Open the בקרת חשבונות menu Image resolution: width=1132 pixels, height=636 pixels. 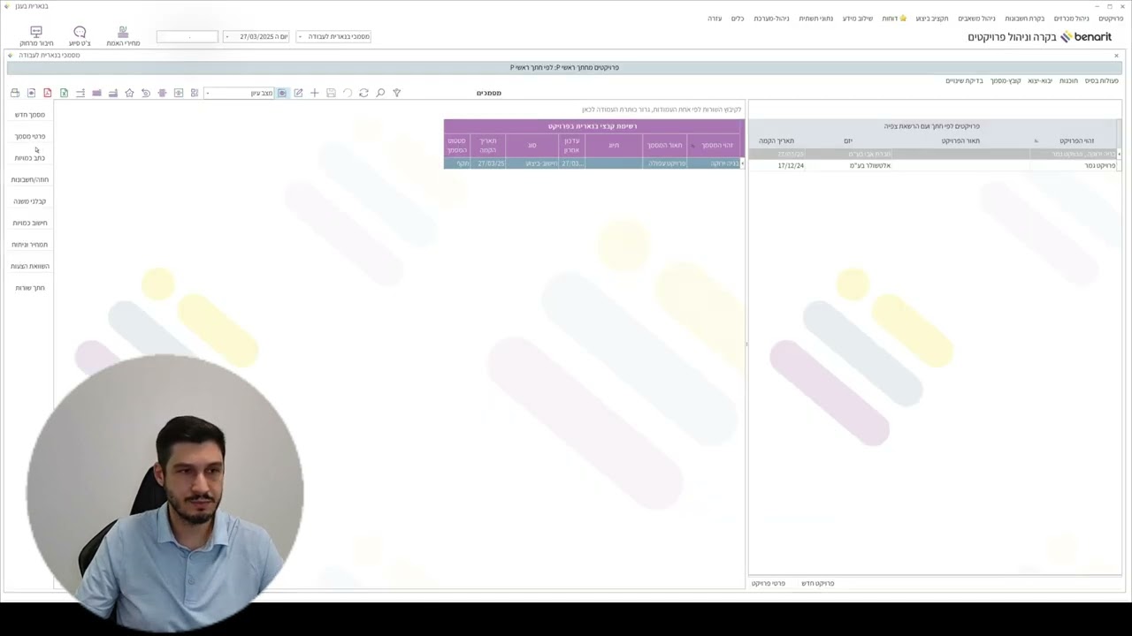coord(1024,19)
